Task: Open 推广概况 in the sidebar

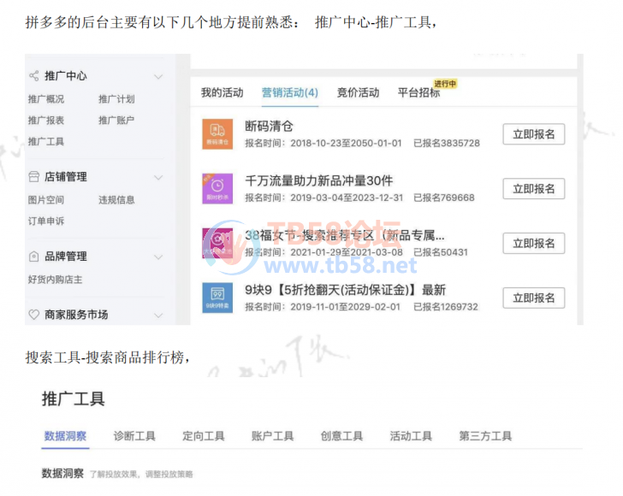Action: tap(46, 99)
